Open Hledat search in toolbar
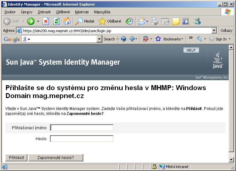 tap(85, 21)
